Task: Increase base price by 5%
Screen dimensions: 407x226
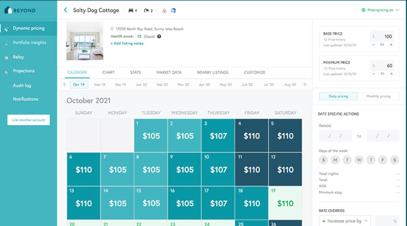Action: tap(391, 44)
